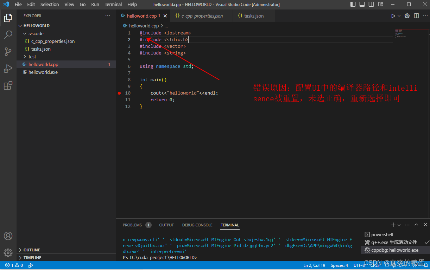The height and width of the screenshot is (270, 430).
Task: Click Ln 2, Col 19 in status bar
Action: 314,265
